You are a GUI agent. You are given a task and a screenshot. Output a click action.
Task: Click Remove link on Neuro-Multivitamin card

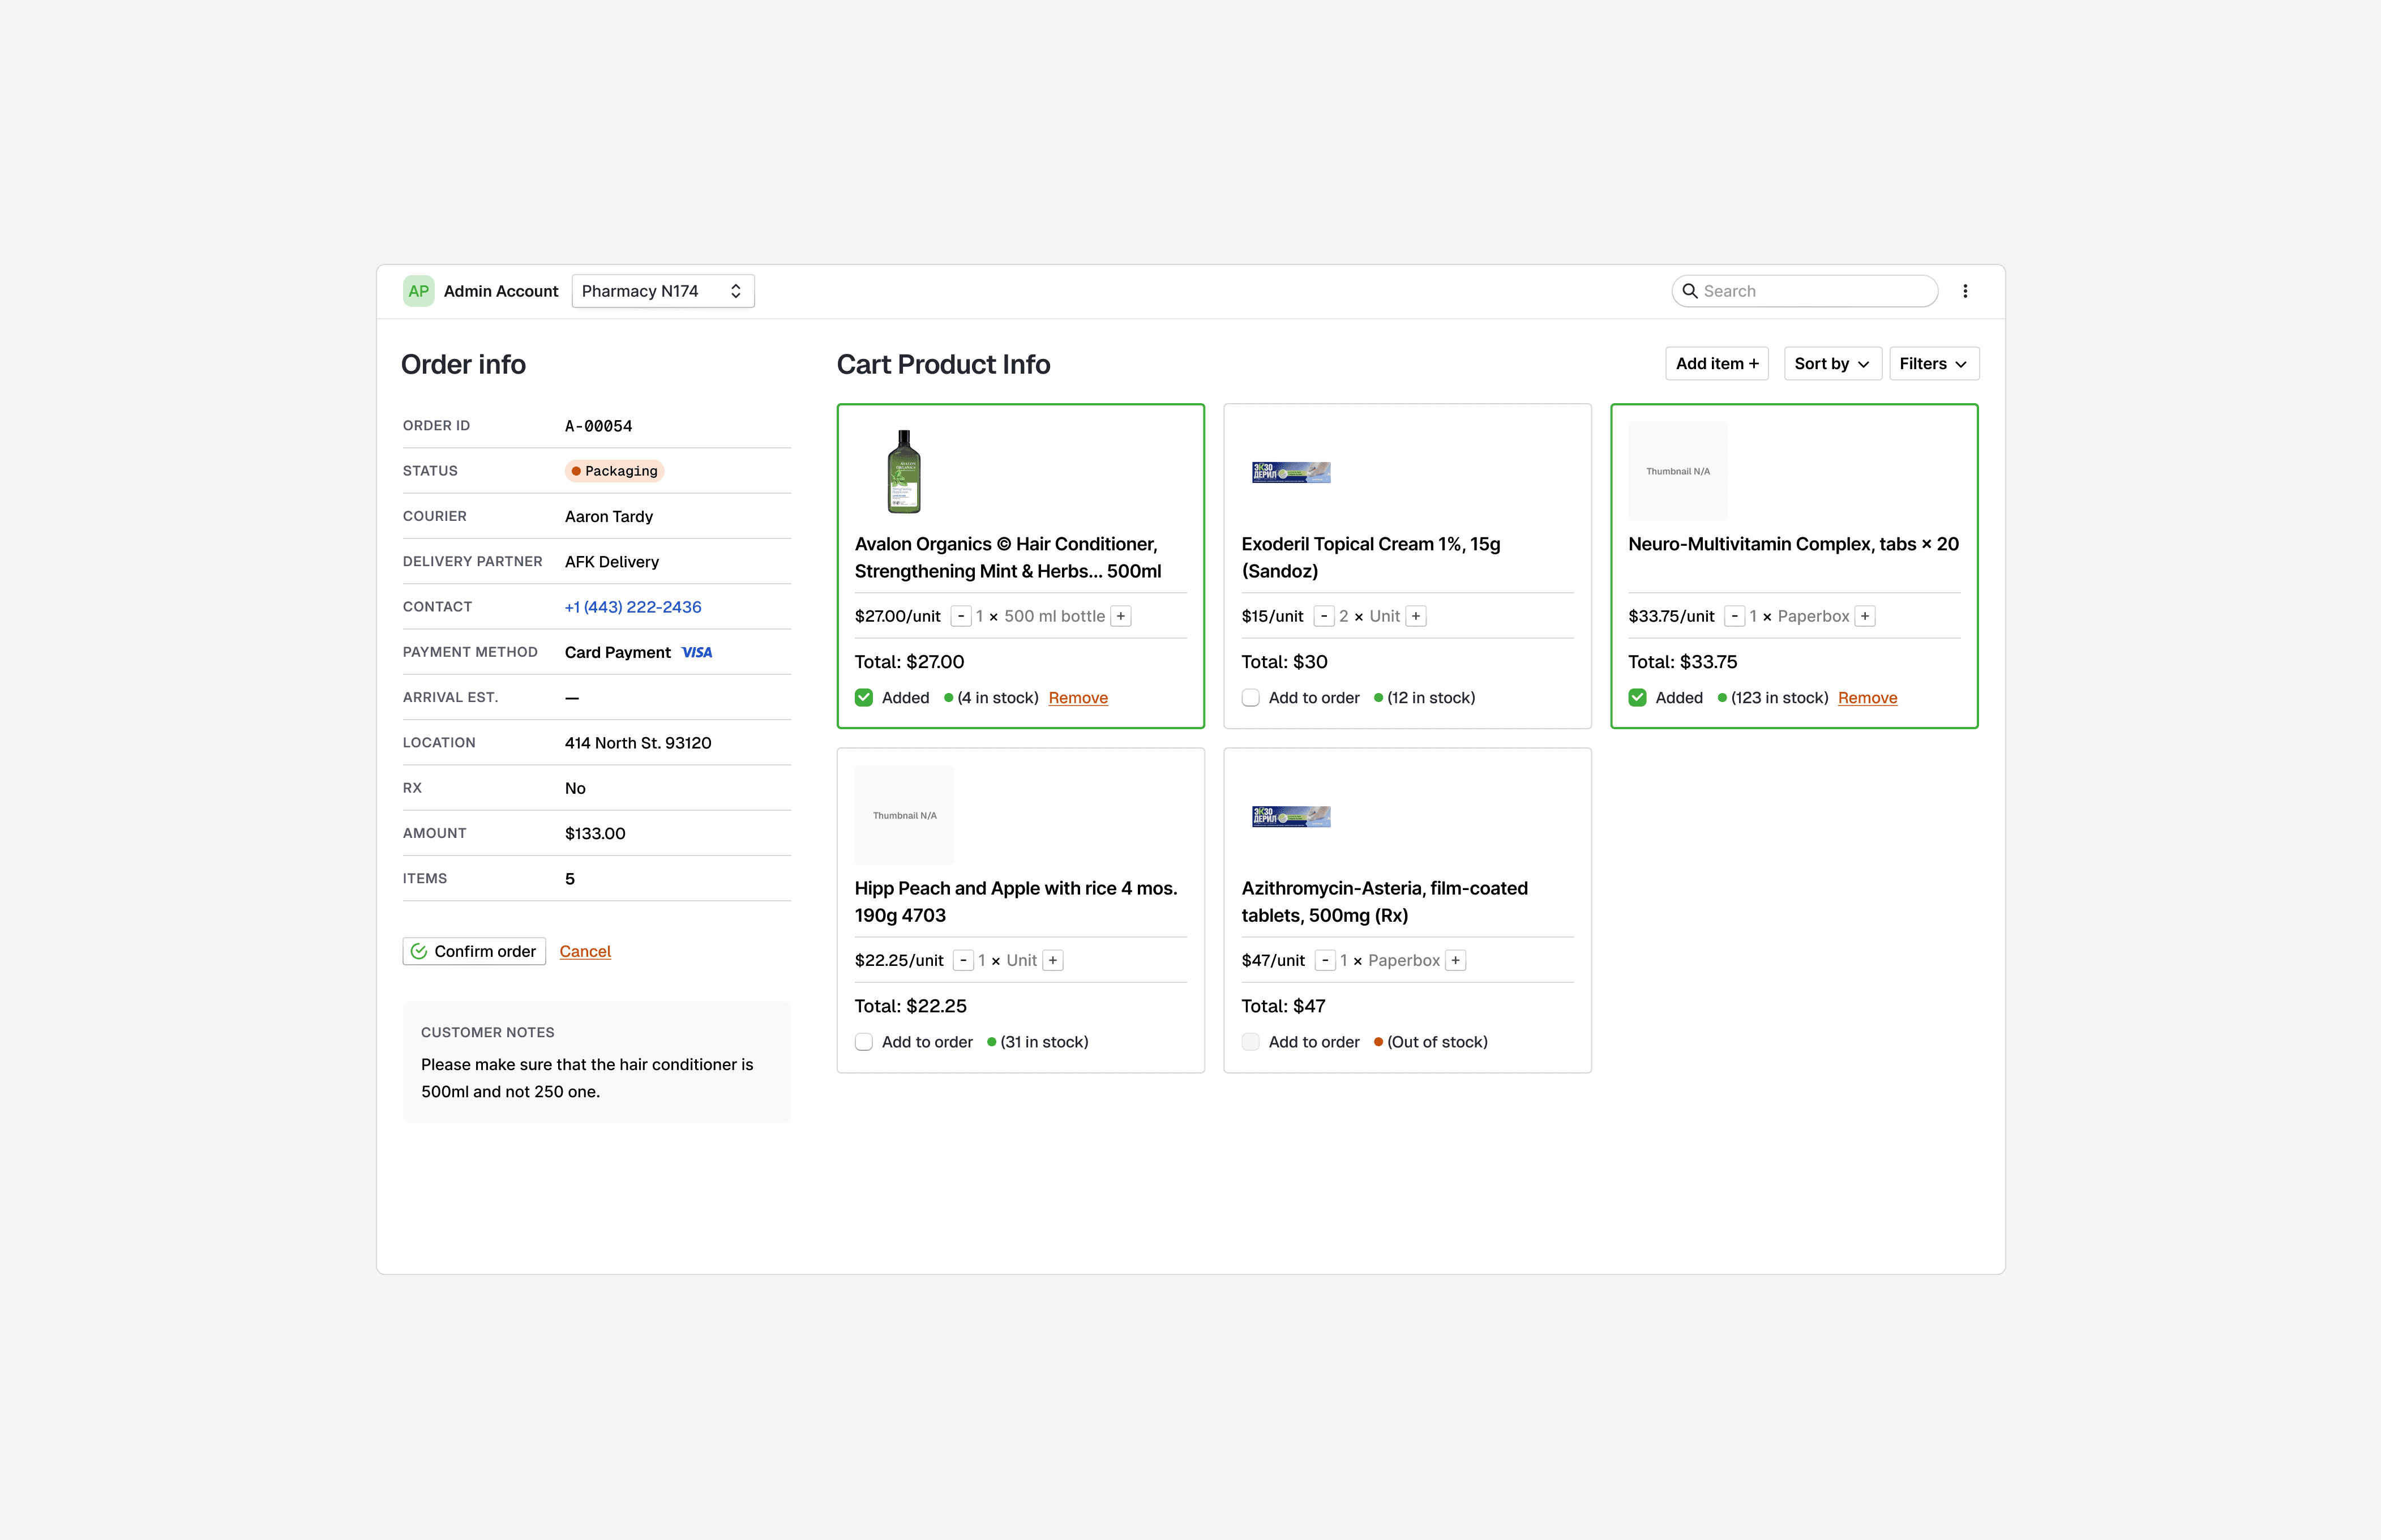pyautogui.click(x=1866, y=698)
